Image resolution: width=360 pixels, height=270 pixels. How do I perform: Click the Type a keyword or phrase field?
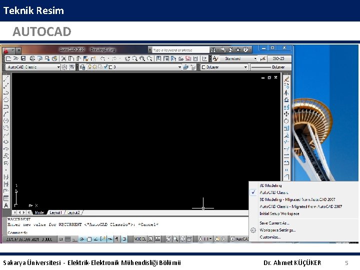point(180,50)
